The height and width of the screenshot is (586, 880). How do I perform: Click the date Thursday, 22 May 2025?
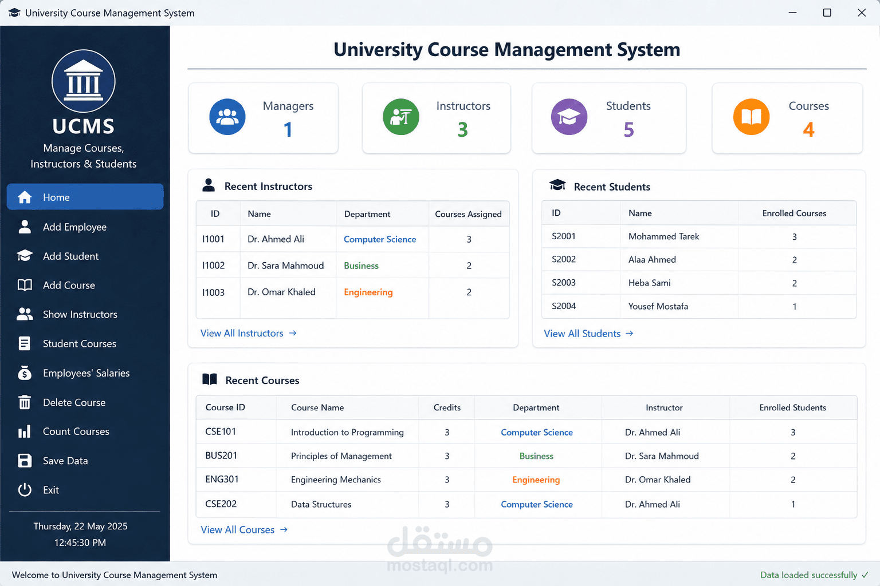[80, 526]
